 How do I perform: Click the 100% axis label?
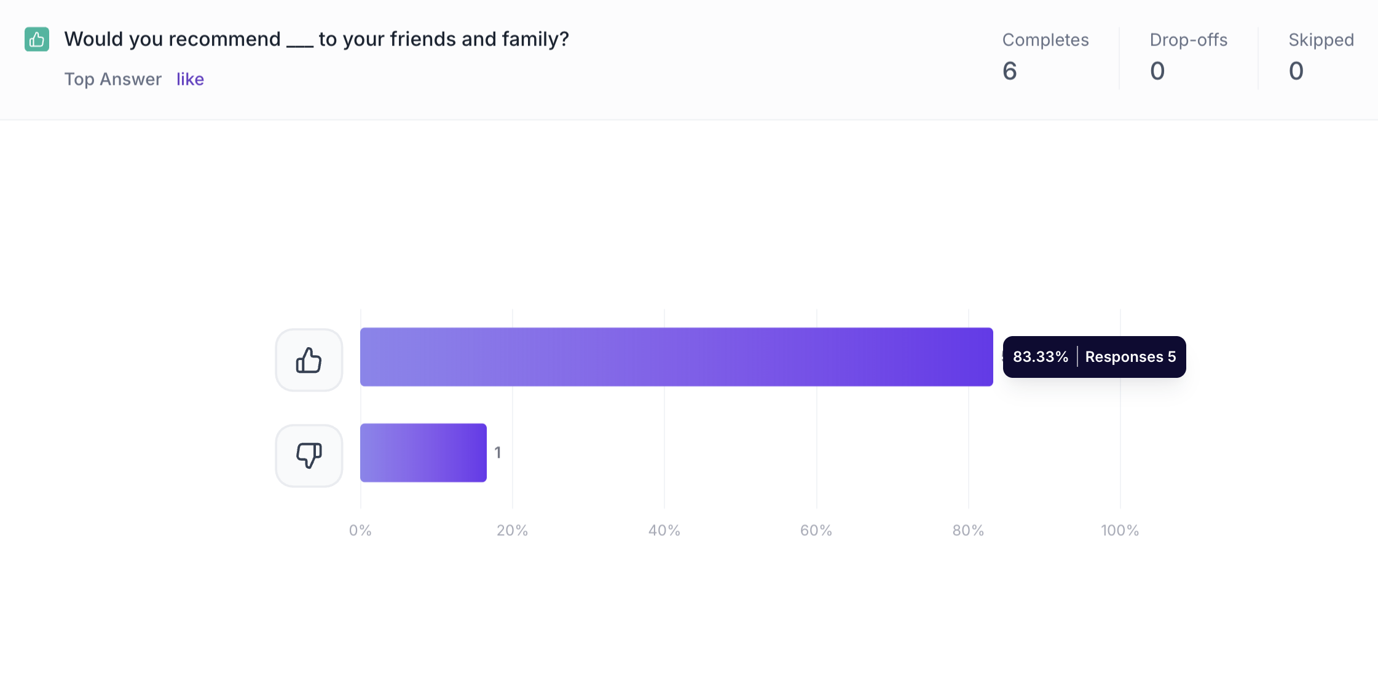tap(1119, 530)
